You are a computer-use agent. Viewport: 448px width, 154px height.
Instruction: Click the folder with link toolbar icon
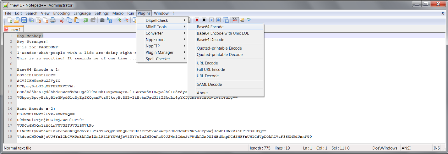[242, 20]
